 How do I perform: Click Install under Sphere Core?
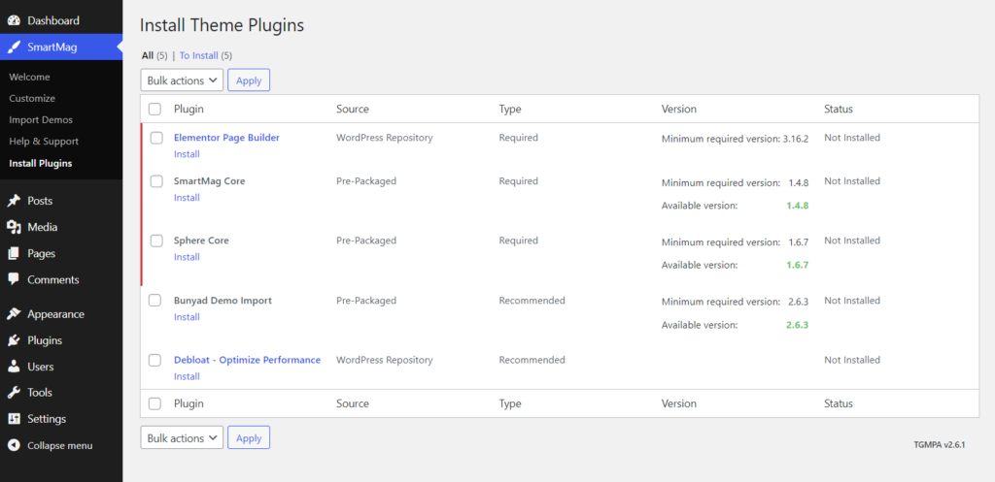[187, 257]
